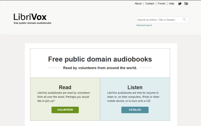This screenshot has height=126, width=201.
Task: Click the 'Listen' section heading
Action: [135, 87]
